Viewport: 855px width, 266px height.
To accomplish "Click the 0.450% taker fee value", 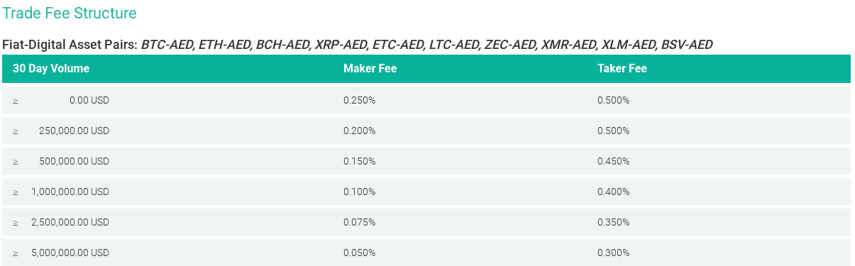I will coord(613,161).
